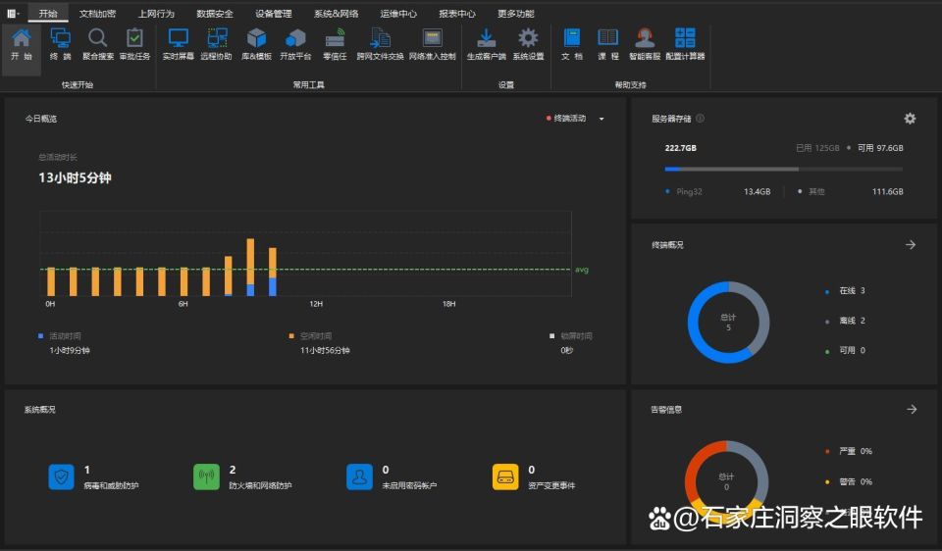Click the 其他 storage legend label
This screenshot has width=942, height=551.
[816, 191]
